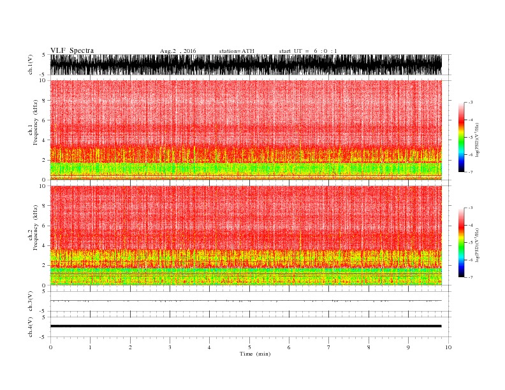This screenshot has height=390, width=505.
Task: Click the "-7" label on ch.2 color bar
Action: pyautogui.click(x=470, y=277)
